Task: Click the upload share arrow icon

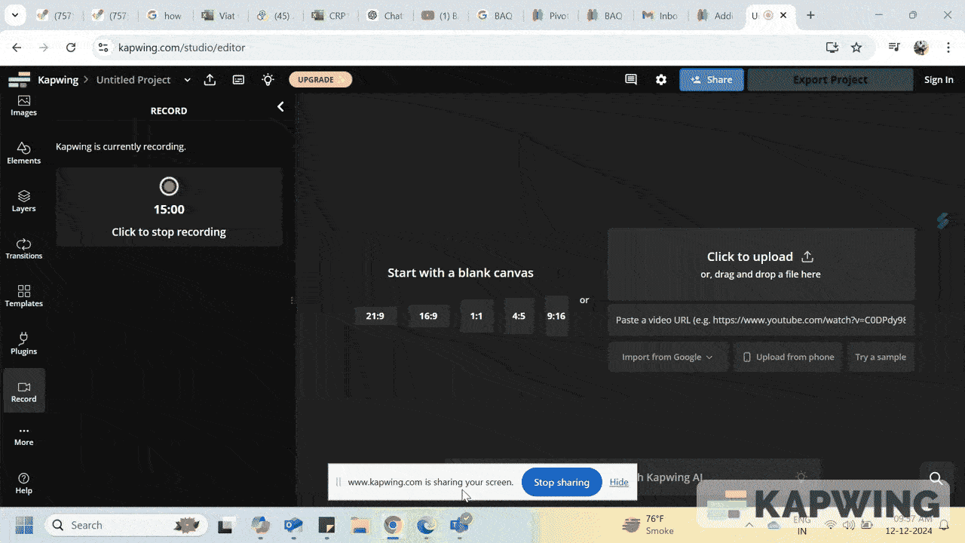Action: [x=210, y=79]
